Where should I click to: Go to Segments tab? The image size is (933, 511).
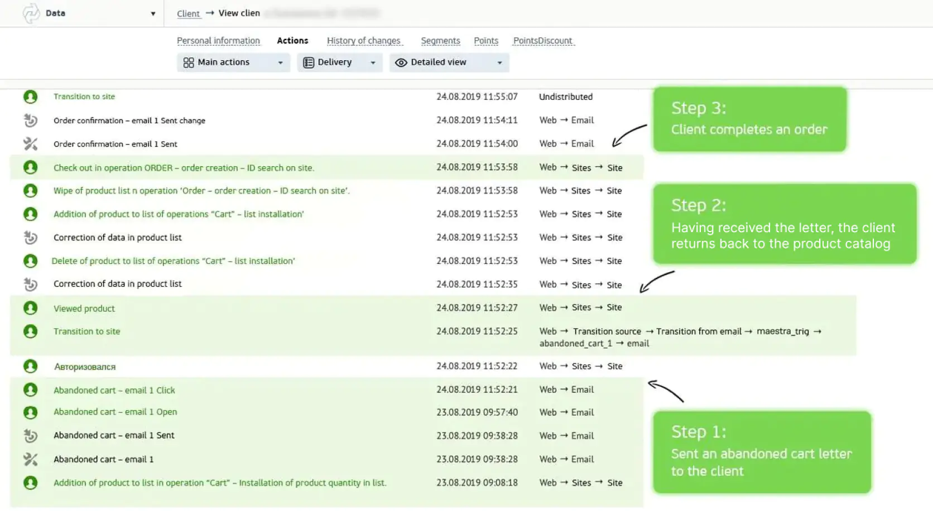[440, 41]
